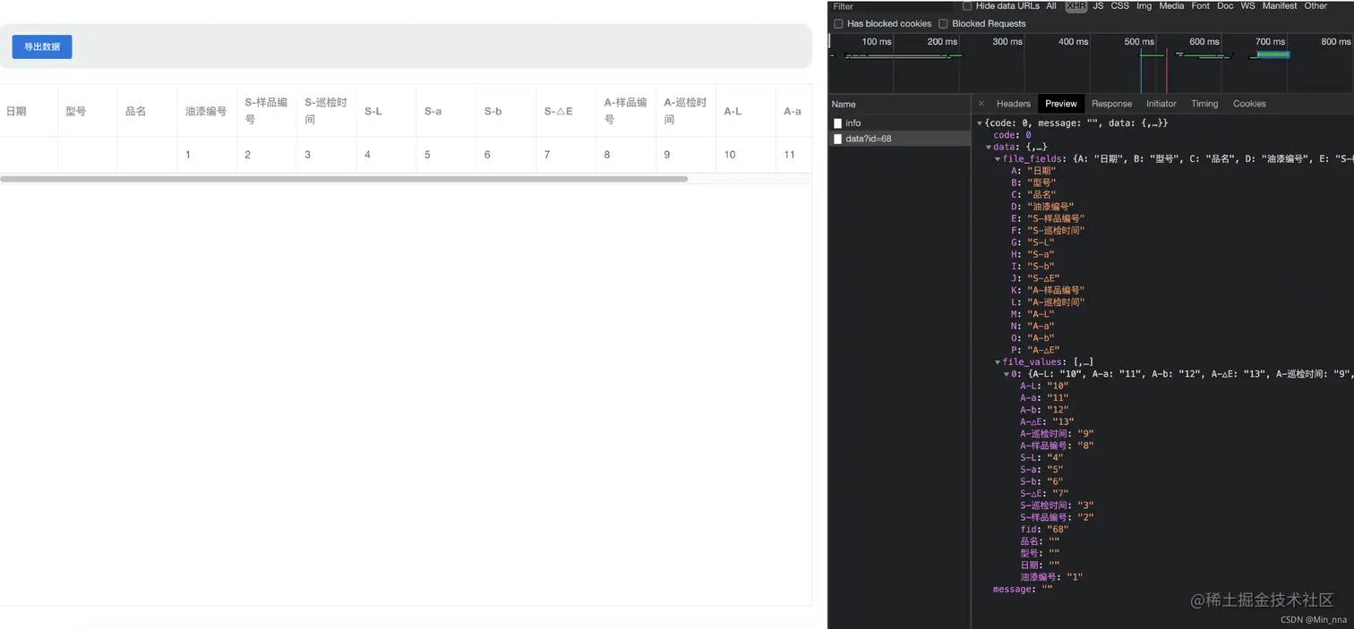Click the S-巡检时间 column header

(x=327, y=111)
